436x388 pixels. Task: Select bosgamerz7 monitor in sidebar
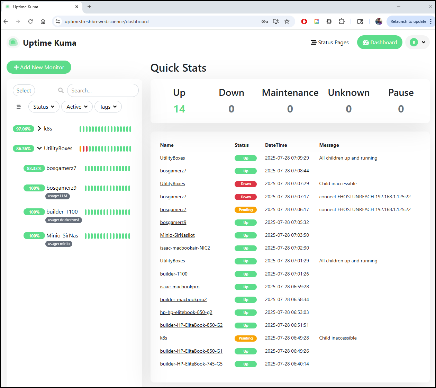pos(62,168)
